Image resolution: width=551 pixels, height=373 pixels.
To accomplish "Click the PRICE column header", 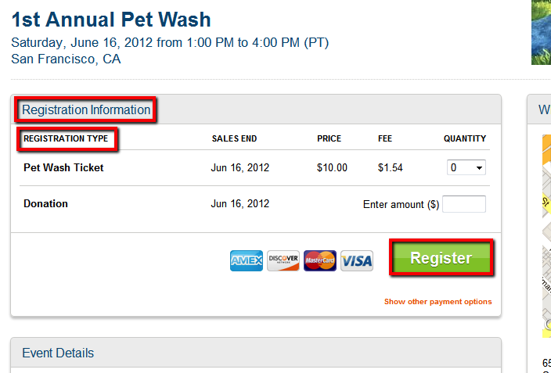I will (x=329, y=138).
